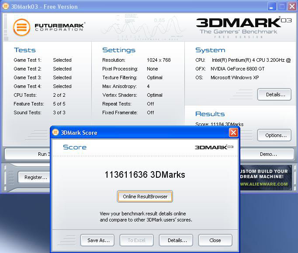Click the 113611636 3DMarks score text
This screenshot has width=298, height=253.
pos(145,175)
